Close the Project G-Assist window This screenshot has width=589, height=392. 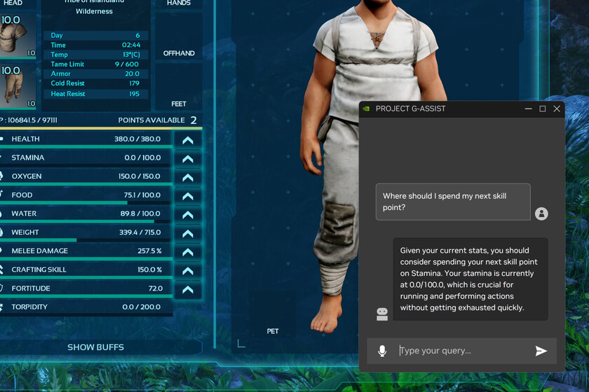point(557,109)
